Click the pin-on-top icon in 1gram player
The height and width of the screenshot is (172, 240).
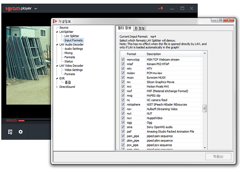click(x=161, y=8)
